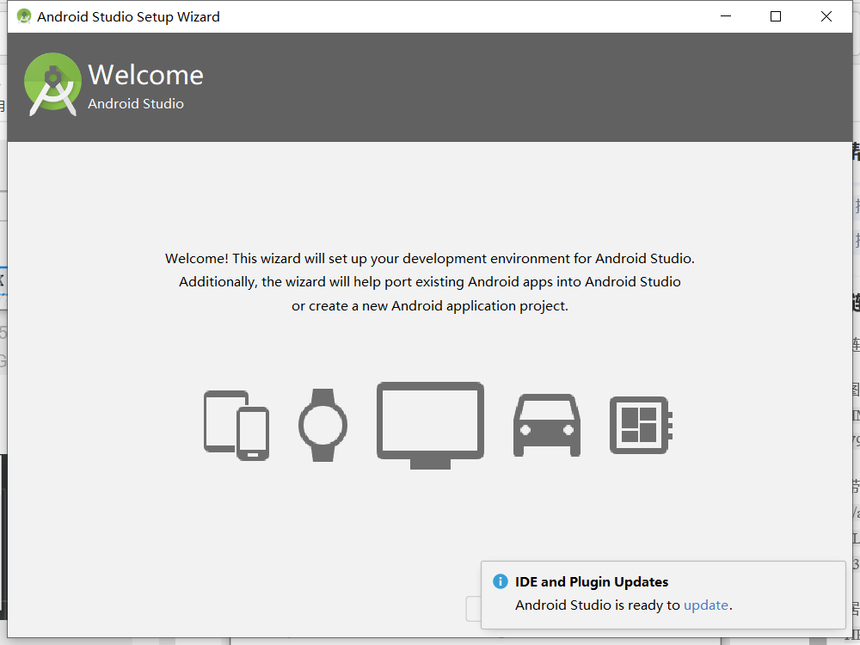Click the Android Studio subtitle under Welcome
The width and height of the screenshot is (860, 645).
[136, 104]
